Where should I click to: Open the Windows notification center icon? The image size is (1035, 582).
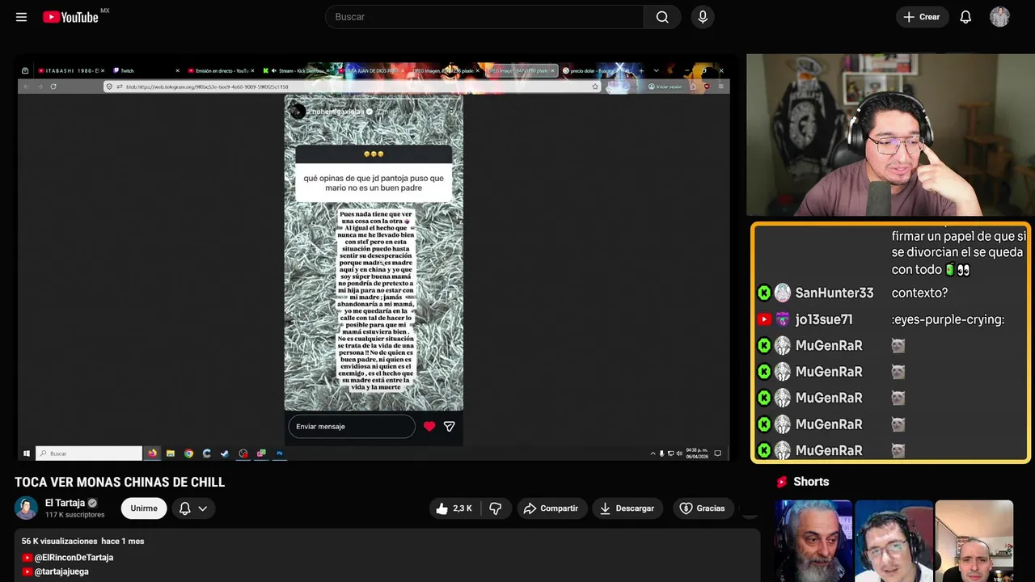[717, 453]
